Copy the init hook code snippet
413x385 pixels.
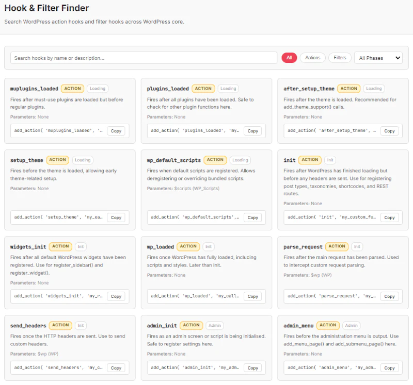tap(389, 217)
